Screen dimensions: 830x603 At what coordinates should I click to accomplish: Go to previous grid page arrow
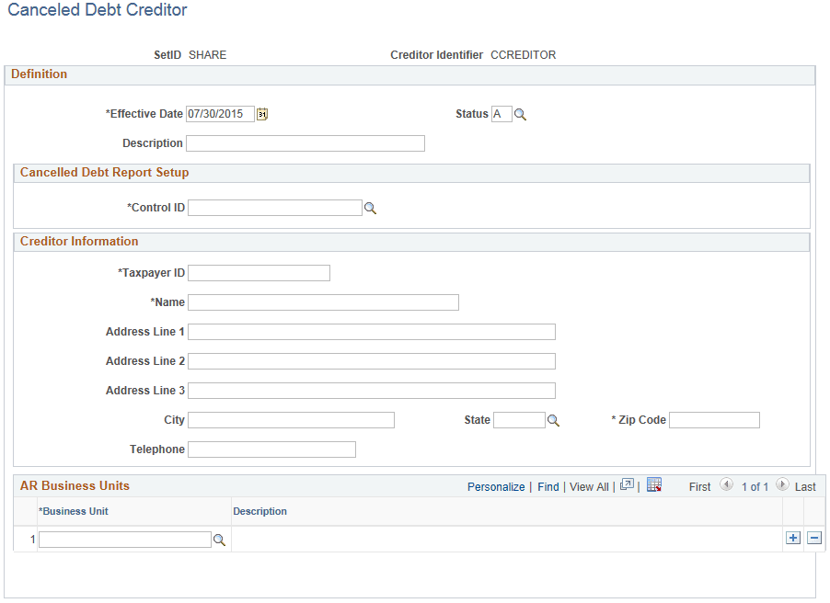(726, 485)
